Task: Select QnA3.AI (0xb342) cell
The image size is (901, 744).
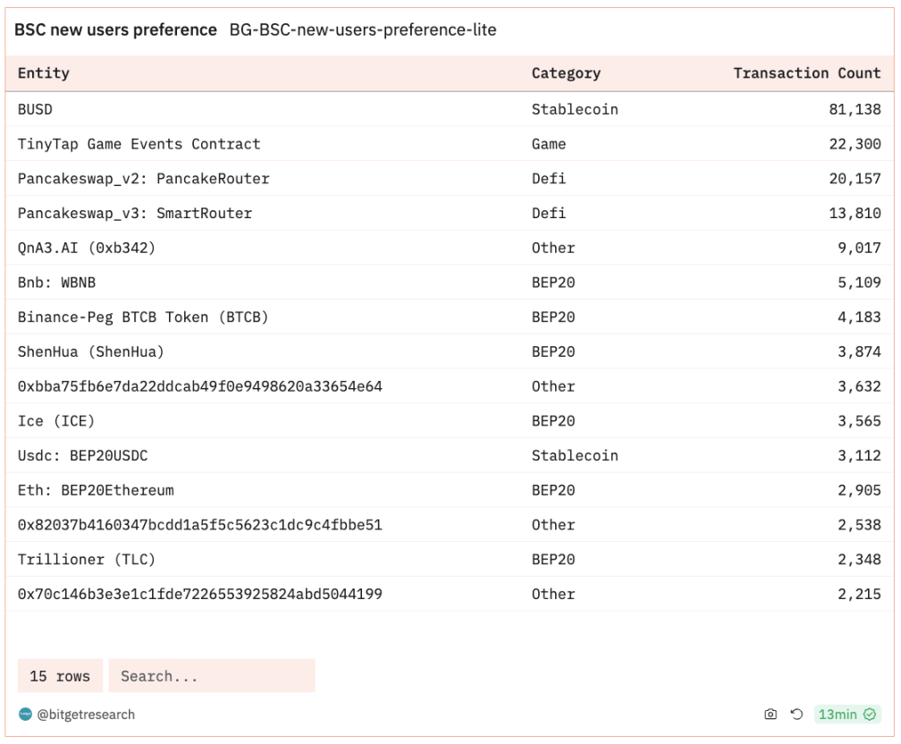Action: point(87,248)
